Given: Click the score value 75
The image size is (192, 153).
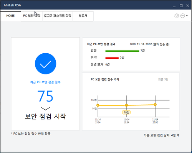Looking at the screenshot, I should click(x=45, y=96).
